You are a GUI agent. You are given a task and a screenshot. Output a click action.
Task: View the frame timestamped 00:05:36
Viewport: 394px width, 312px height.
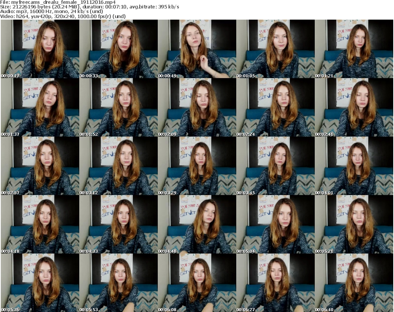(x=40, y=283)
